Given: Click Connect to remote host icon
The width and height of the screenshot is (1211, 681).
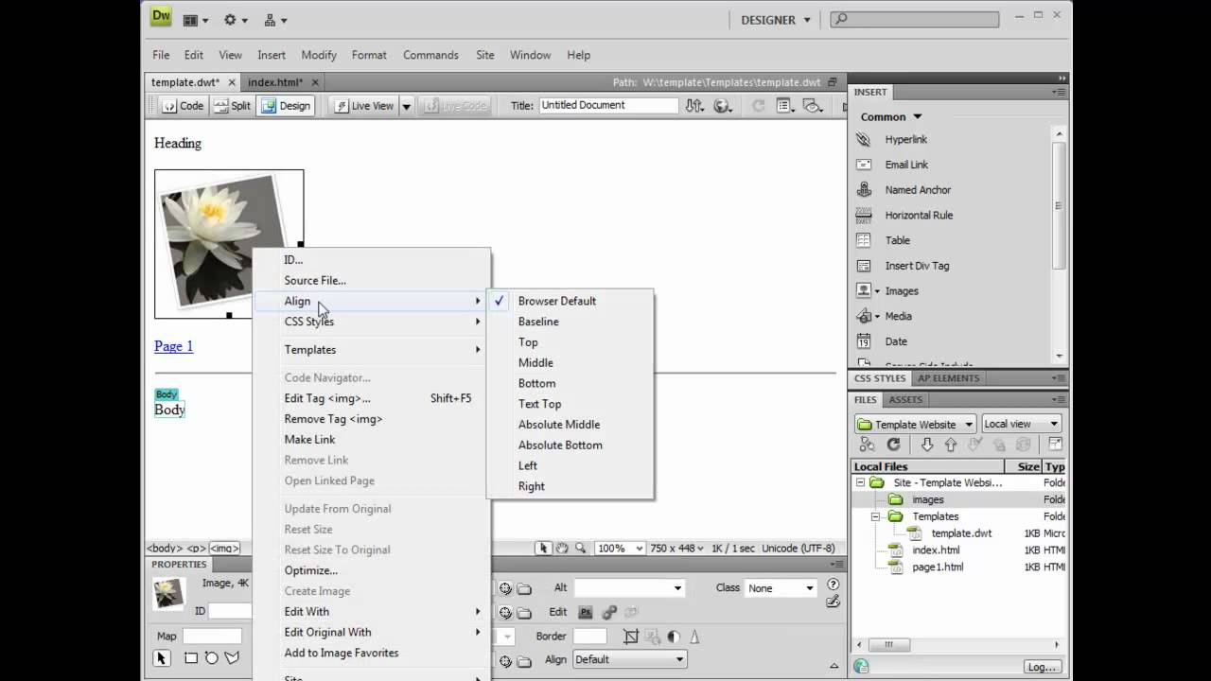Looking at the screenshot, I should [867, 445].
